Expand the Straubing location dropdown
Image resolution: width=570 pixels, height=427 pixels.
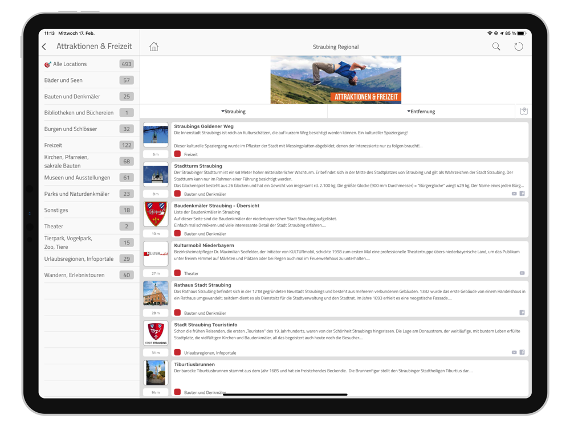click(x=233, y=112)
